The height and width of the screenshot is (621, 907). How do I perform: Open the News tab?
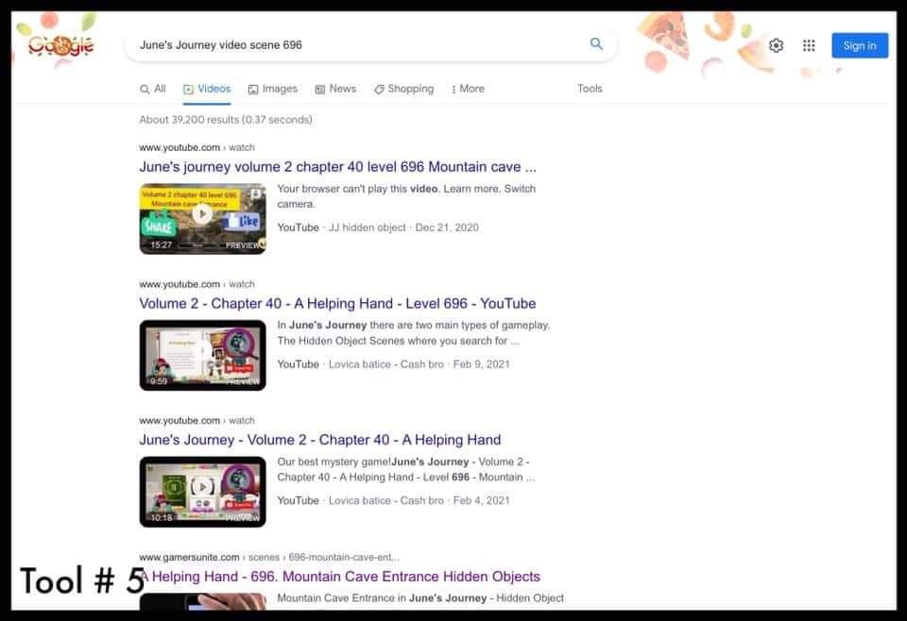point(335,89)
